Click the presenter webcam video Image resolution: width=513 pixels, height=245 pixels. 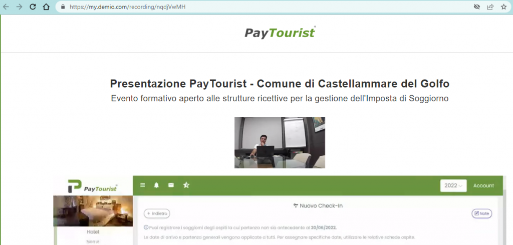click(280, 143)
